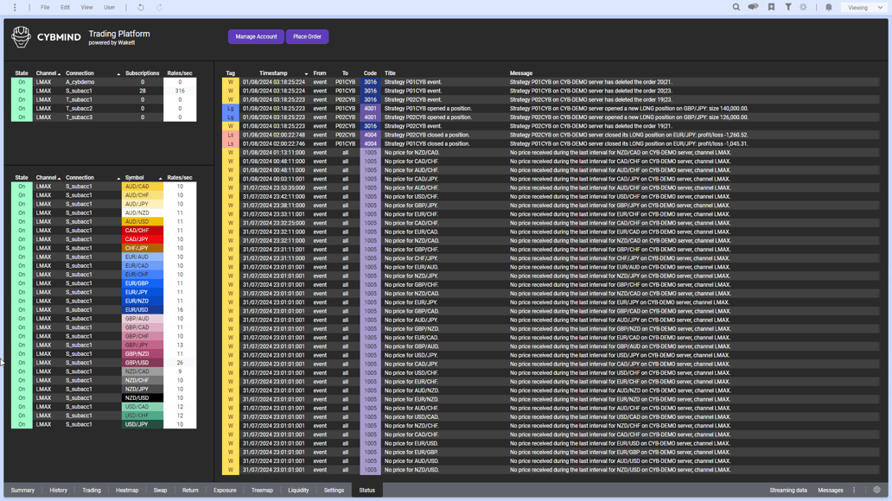Select the orange AUD/USD symbol swatch
Screen dimensions: 892x501
(137, 221)
